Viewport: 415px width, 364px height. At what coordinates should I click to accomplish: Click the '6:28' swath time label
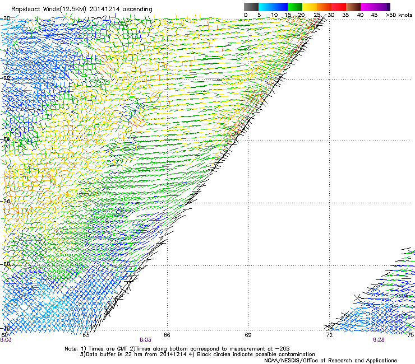coord(379,340)
